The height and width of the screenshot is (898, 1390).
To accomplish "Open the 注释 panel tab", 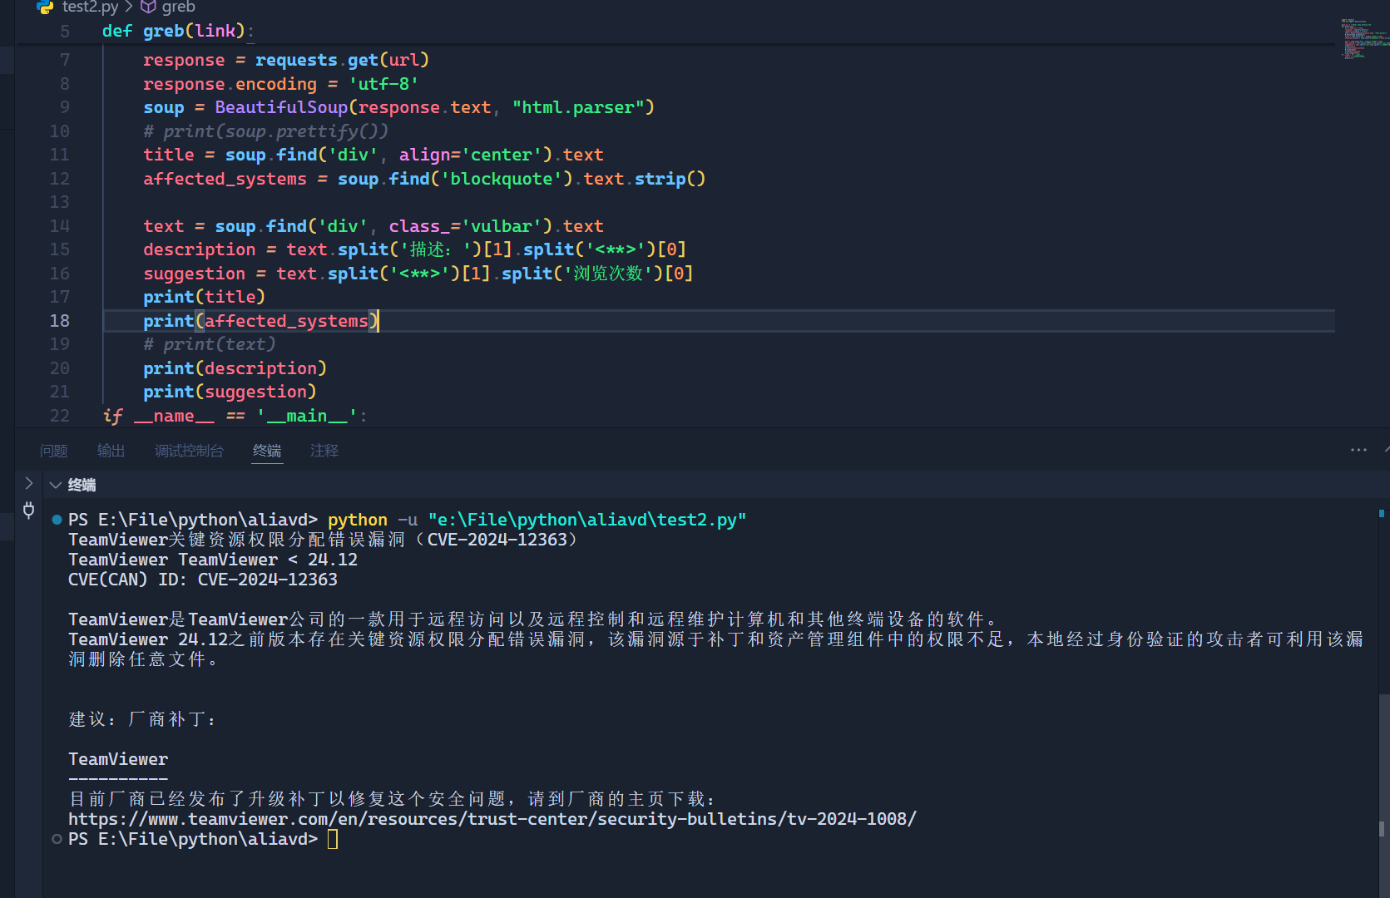I will pos(324,451).
